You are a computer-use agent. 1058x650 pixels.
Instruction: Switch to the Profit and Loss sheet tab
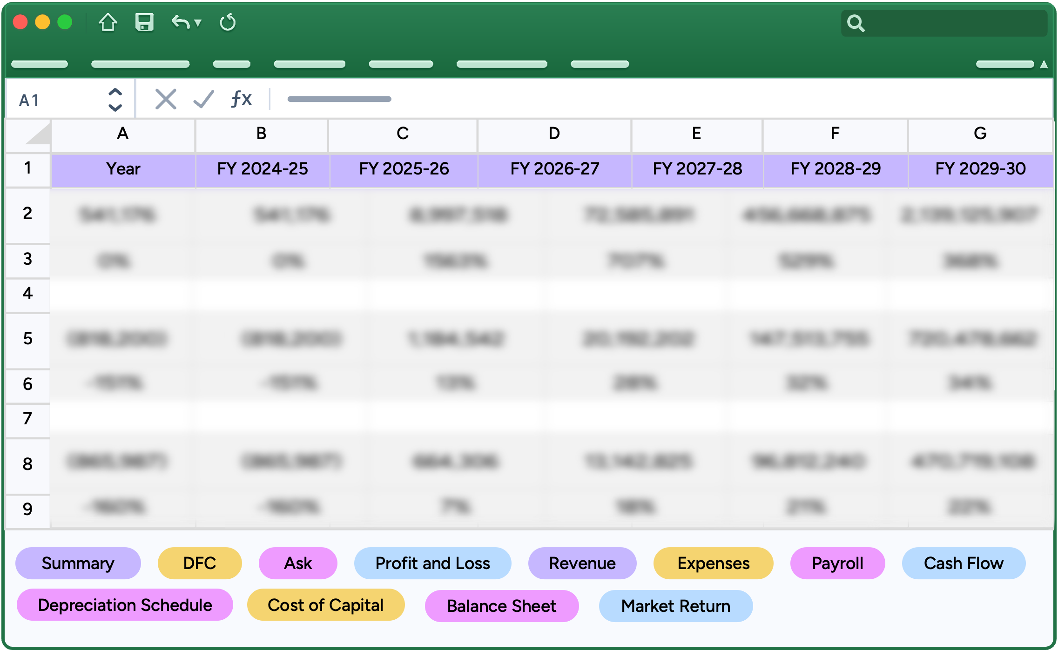coord(432,563)
